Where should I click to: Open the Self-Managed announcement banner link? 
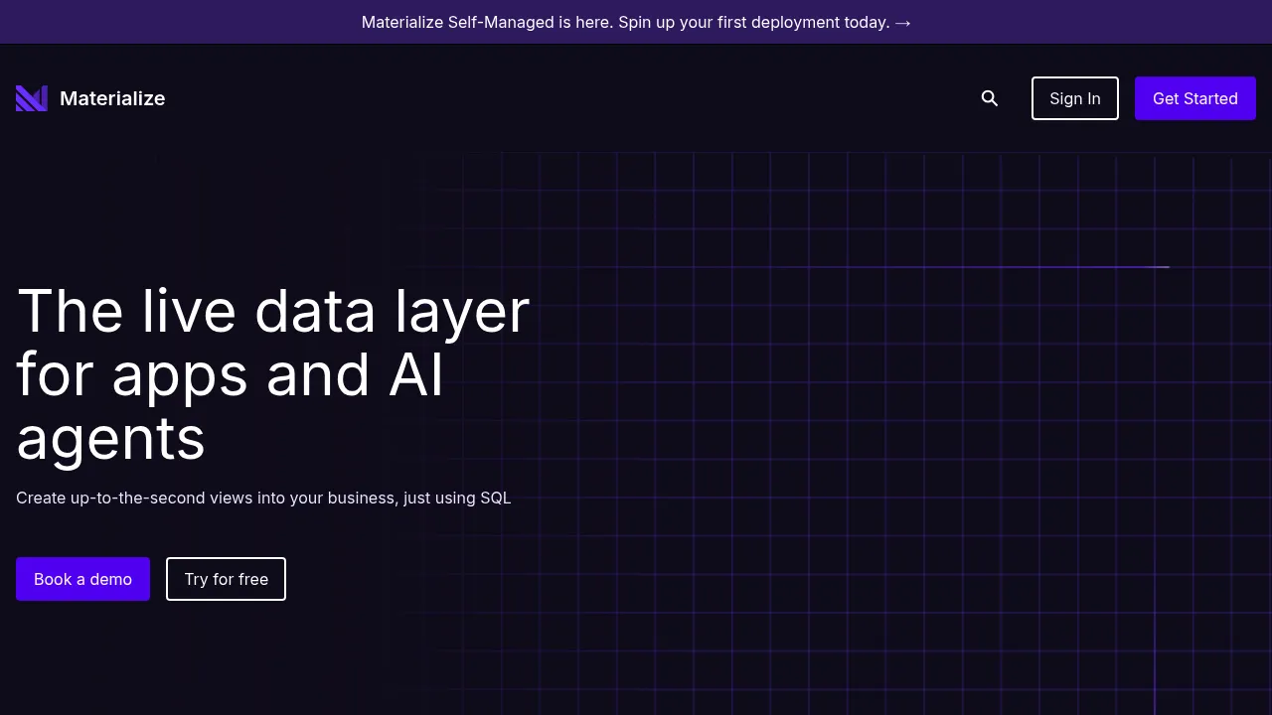636,22
